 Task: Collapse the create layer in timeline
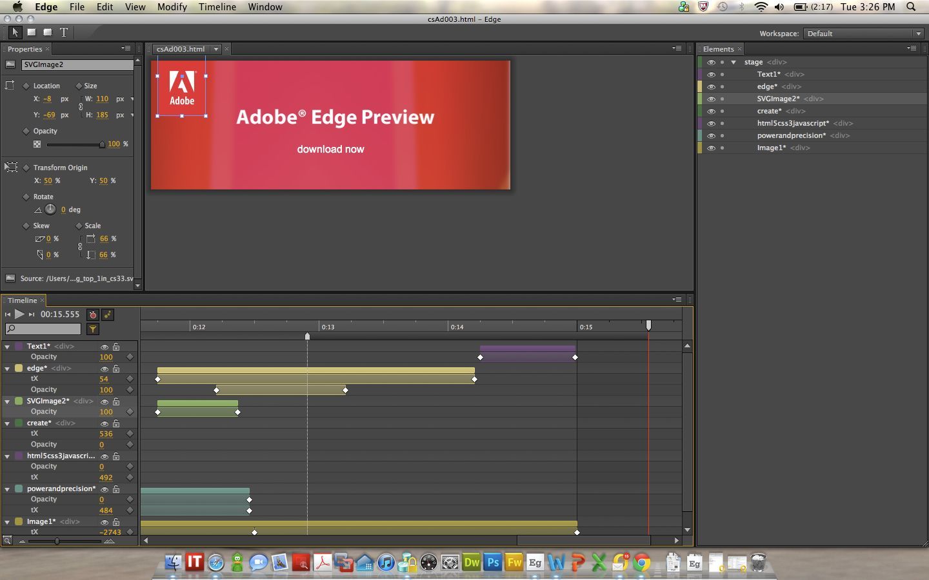[x=7, y=423]
